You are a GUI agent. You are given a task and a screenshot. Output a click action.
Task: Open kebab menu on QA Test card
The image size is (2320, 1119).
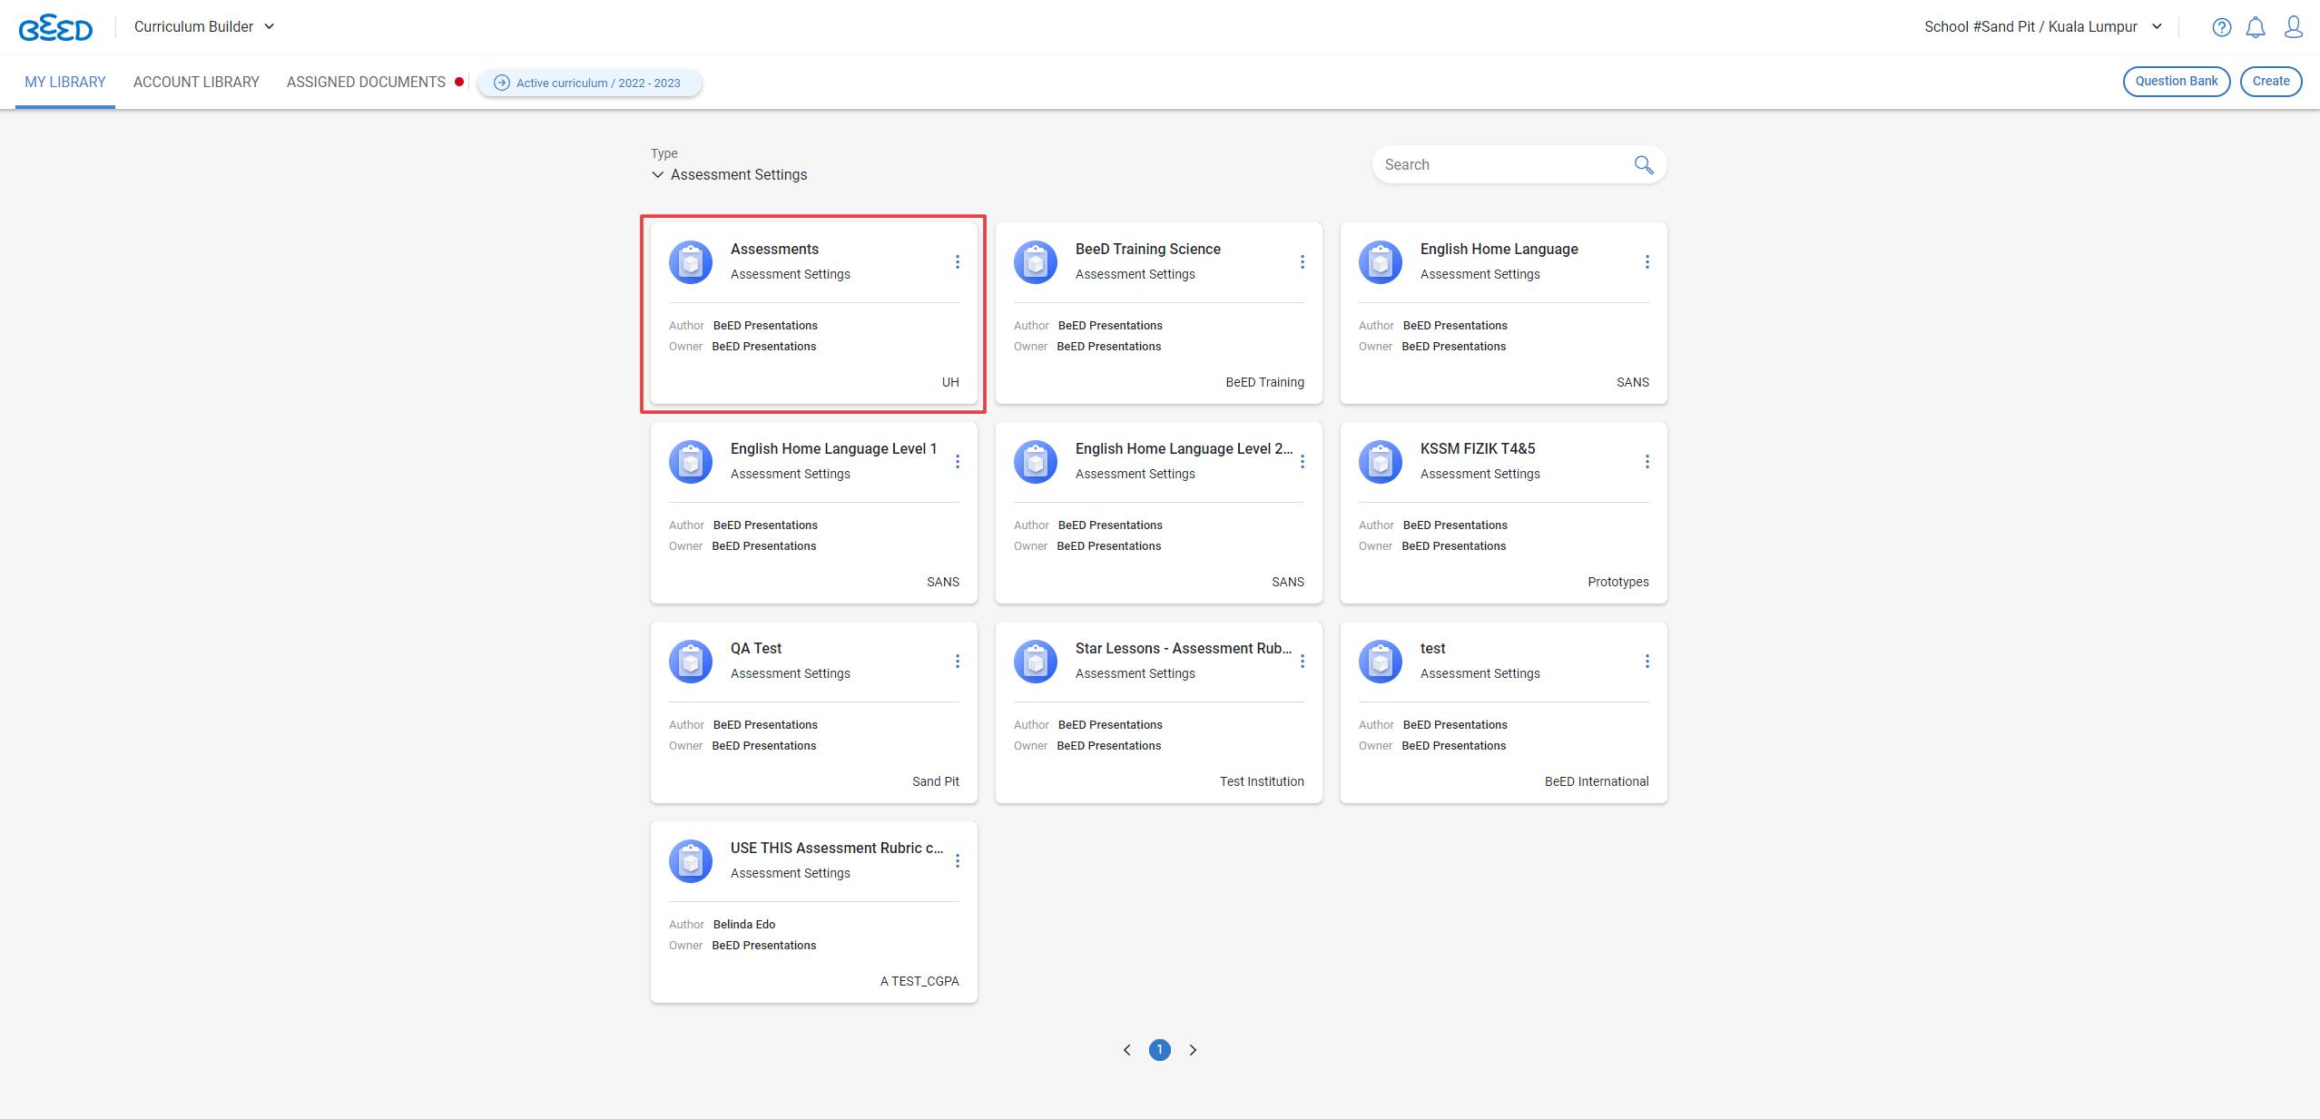point(957,661)
